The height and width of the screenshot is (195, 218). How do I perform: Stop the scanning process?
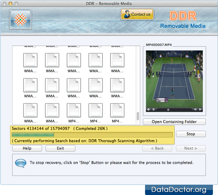pyautogui.click(x=191, y=134)
